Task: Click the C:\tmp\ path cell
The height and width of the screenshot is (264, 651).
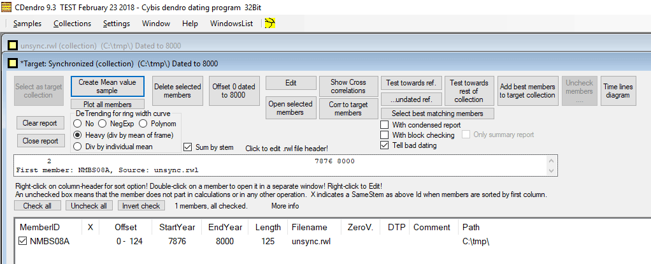Action: 476,241
